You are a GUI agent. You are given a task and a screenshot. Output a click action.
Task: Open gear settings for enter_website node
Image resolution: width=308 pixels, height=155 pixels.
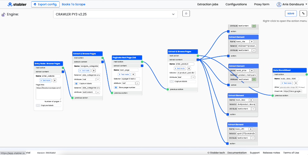click(x=55, y=80)
